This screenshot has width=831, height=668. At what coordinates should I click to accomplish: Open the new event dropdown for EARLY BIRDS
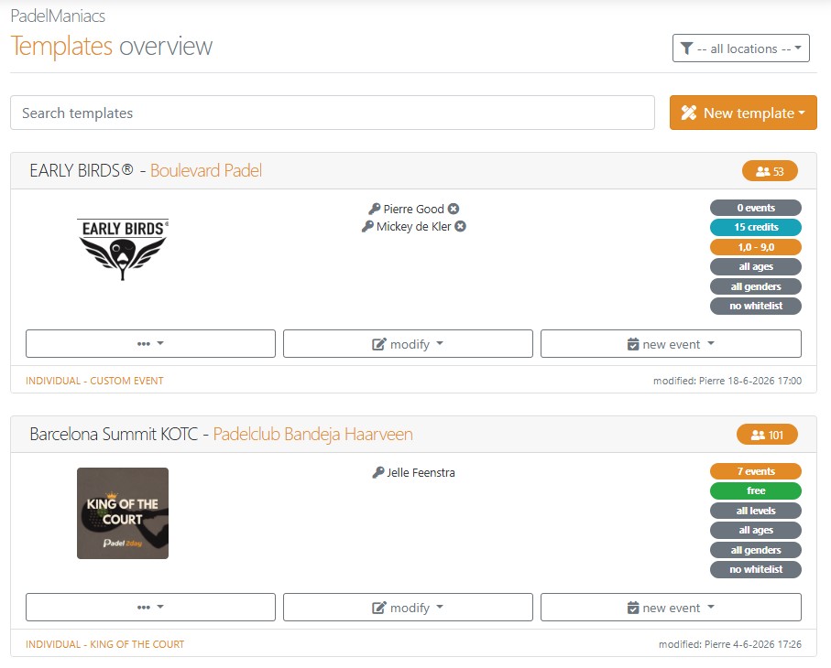point(671,343)
